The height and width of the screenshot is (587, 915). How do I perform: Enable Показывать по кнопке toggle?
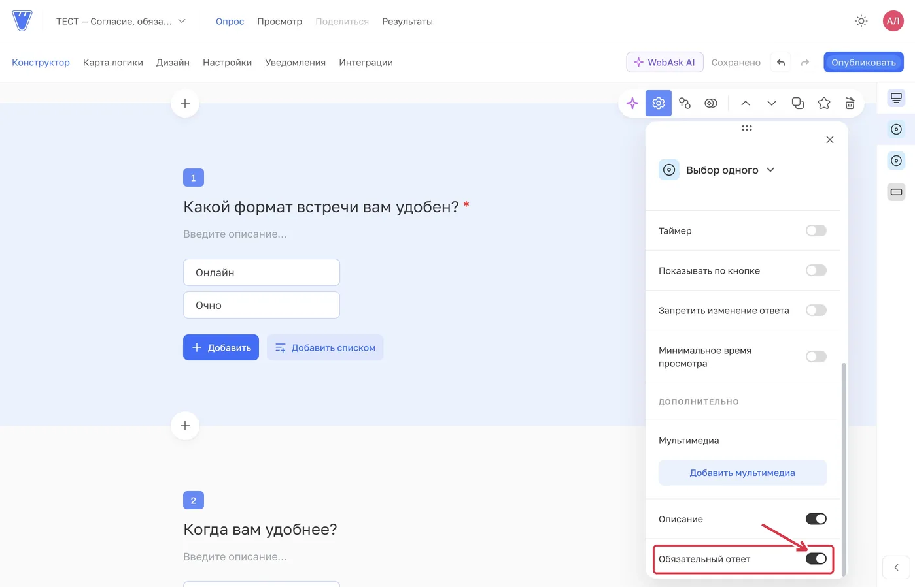point(816,270)
